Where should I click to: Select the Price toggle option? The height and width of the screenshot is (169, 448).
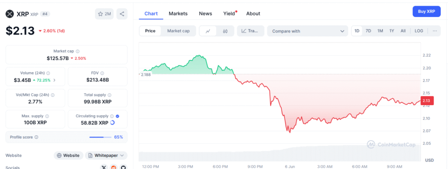click(150, 31)
